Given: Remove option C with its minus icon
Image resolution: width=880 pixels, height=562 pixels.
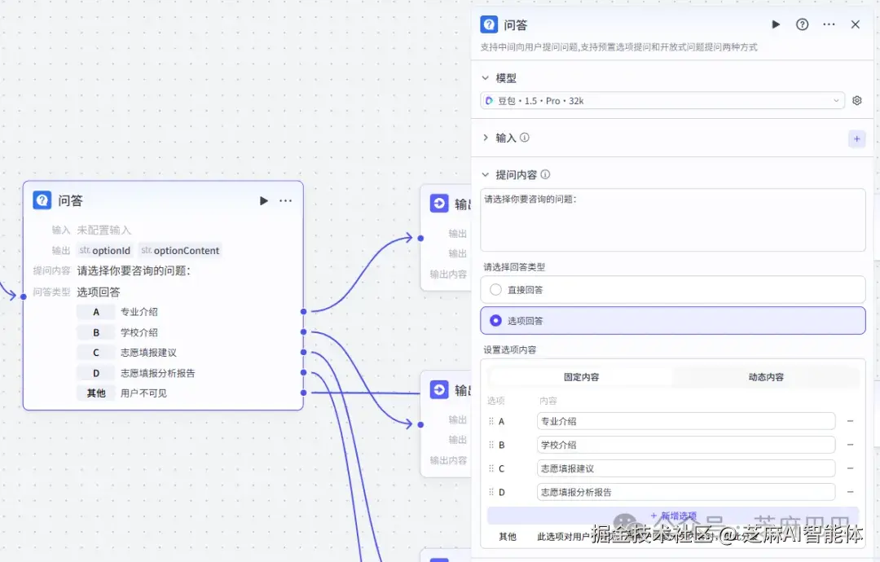Looking at the screenshot, I should pos(850,468).
